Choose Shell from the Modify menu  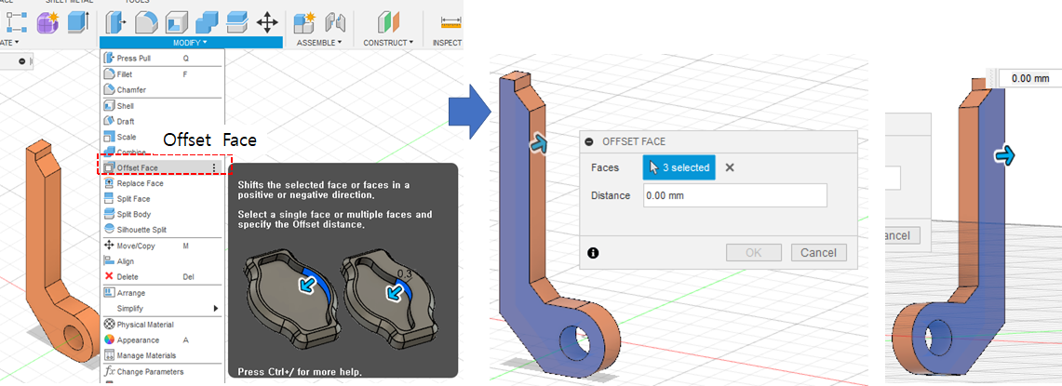(162, 106)
